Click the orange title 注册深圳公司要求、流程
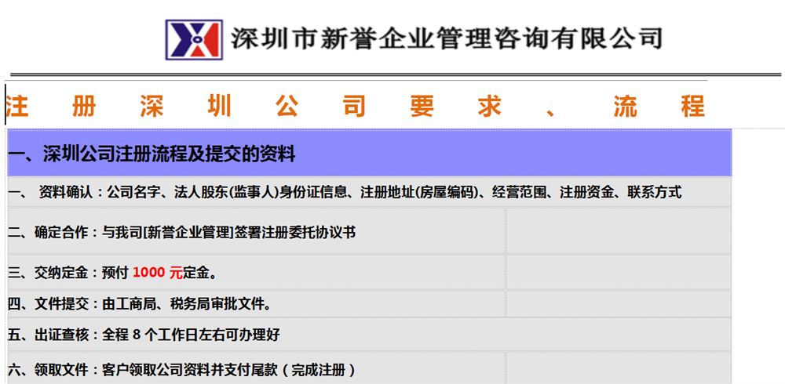Viewport: 785px width, 384px height. [355, 106]
